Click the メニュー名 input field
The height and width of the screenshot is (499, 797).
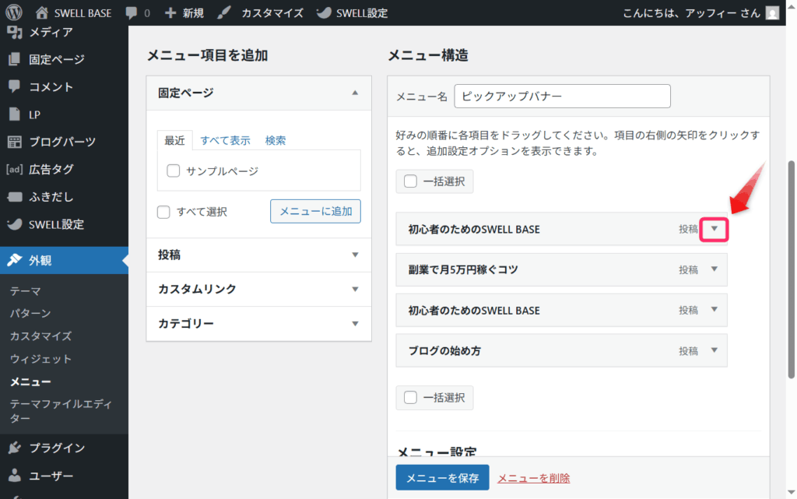(x=562, y=96)
